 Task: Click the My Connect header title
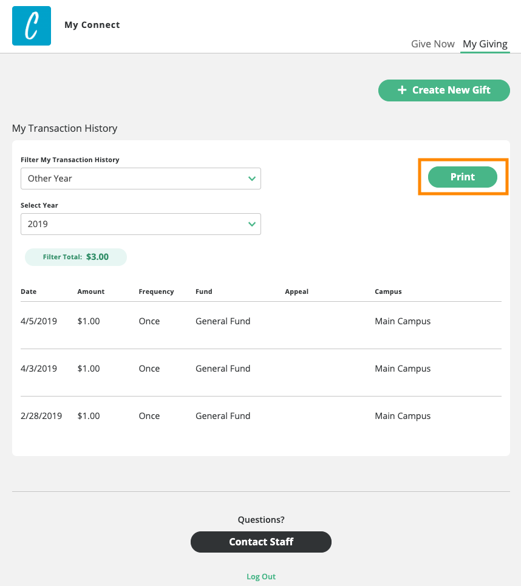pos(92,25)
